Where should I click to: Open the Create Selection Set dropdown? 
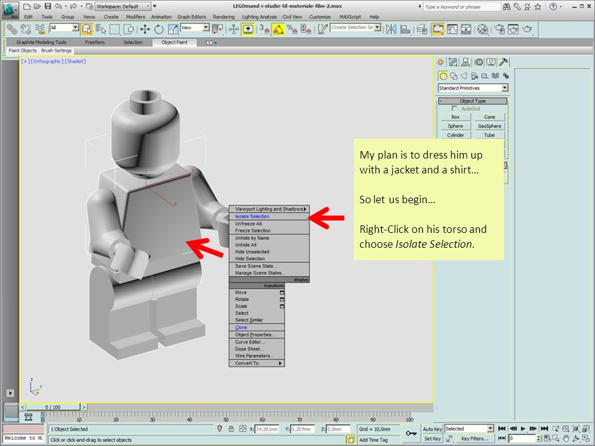pyautogui.click(x=355, y=28)
